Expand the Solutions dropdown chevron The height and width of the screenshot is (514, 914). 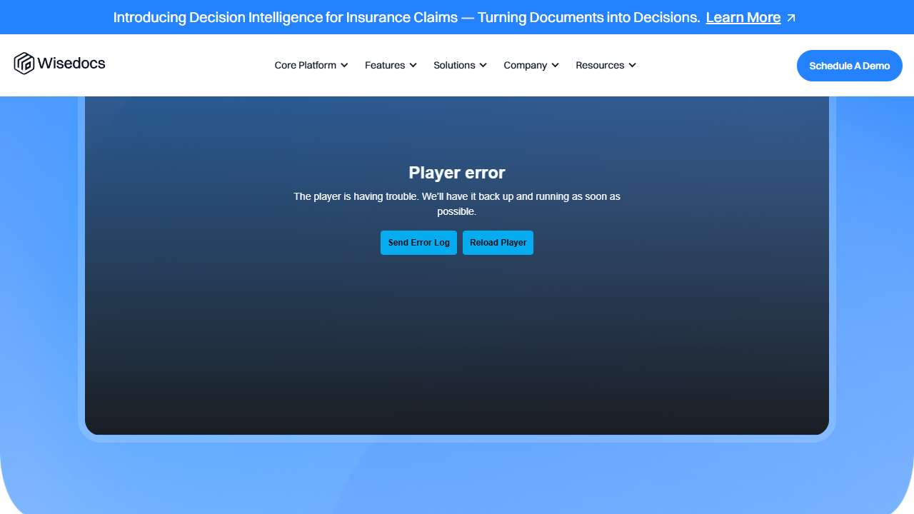[483, 65]
